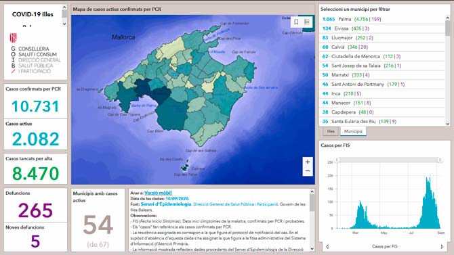Select Eivissa in the municipality list
Viewport: 454px width, 255px height.
click(x=382, y=28)
